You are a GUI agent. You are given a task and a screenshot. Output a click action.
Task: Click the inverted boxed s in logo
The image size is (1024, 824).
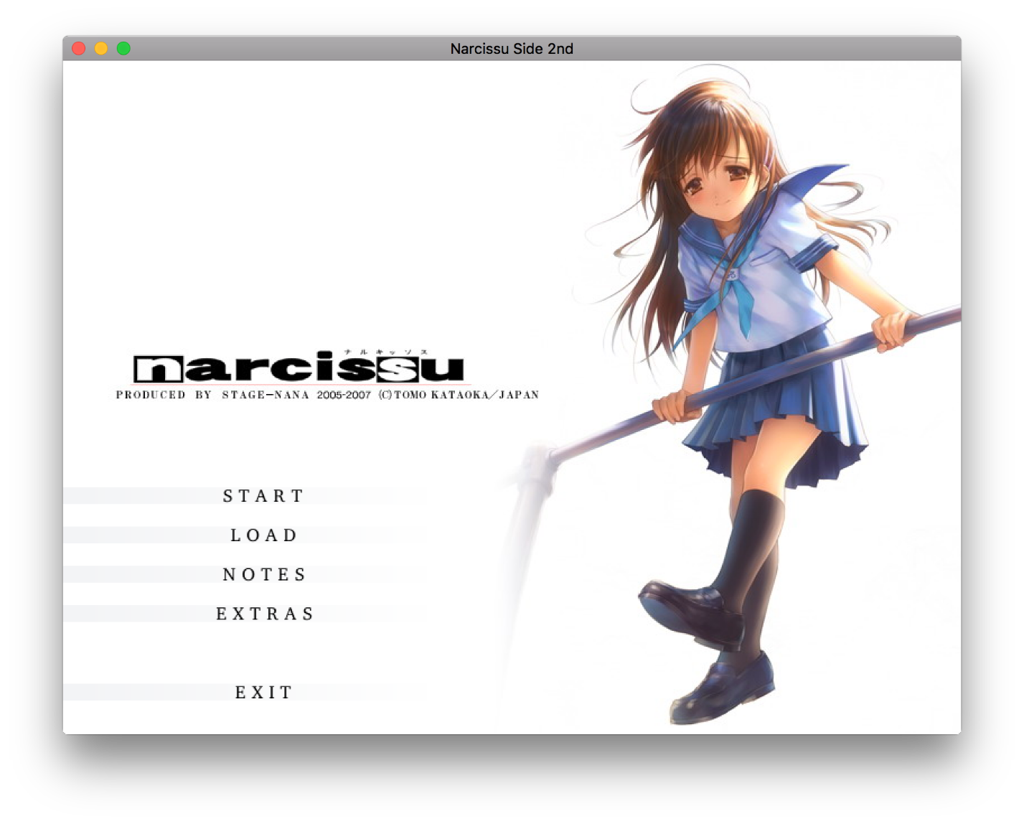(x=398, y=369)
